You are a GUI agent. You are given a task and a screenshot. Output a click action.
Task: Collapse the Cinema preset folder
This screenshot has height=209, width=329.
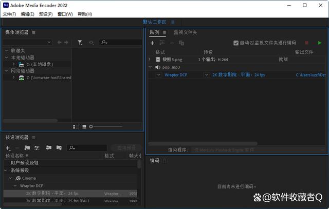click(x=10, y=178)
